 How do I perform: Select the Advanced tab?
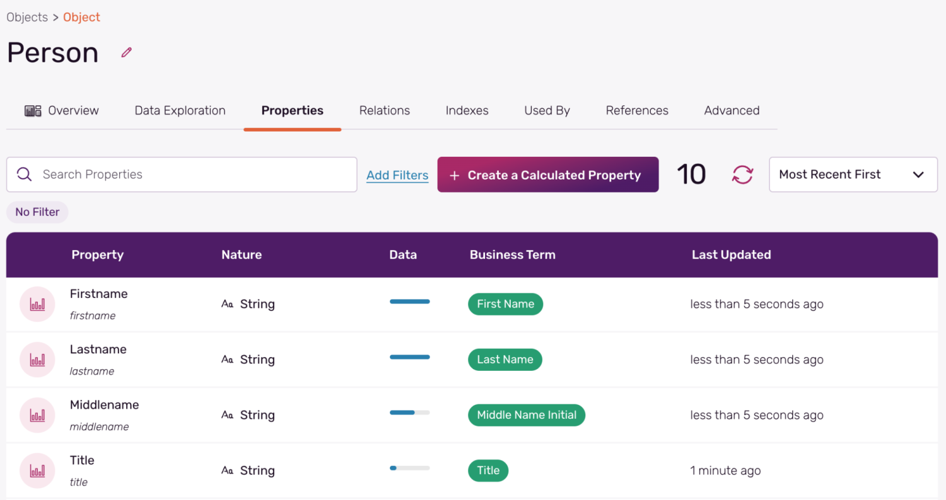tap(732, 111)
